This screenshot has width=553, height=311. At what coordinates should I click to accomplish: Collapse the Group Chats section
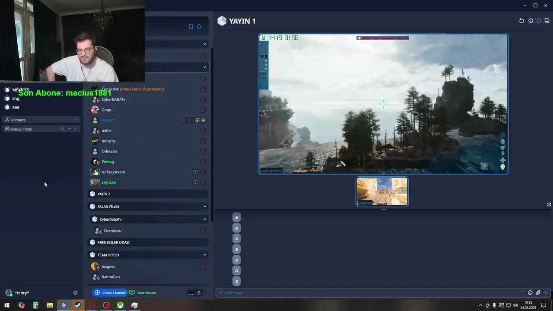point(76,129)
